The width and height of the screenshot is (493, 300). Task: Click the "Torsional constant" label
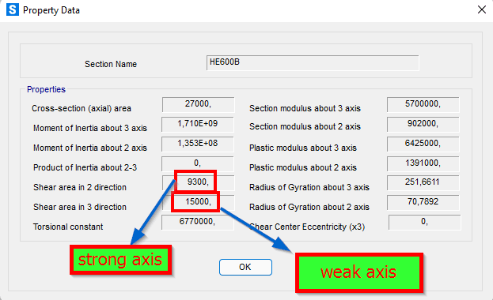pyautogui.click(x=68, y=227)
